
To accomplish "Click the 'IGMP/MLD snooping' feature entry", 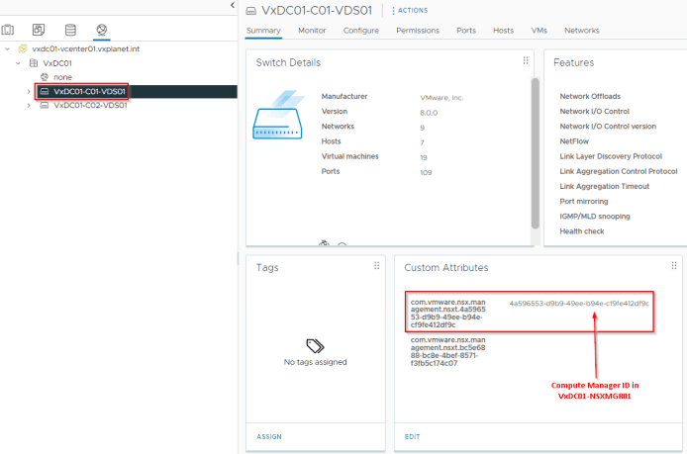I will tap(595, 217).
